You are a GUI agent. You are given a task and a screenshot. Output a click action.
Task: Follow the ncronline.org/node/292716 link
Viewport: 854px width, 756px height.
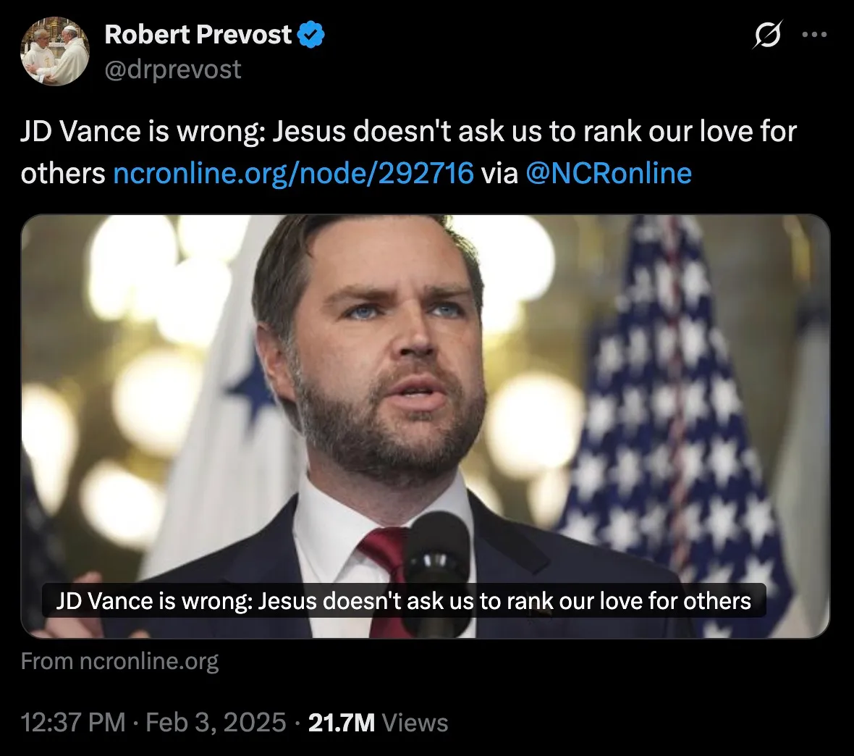click(x=294, y=173)
